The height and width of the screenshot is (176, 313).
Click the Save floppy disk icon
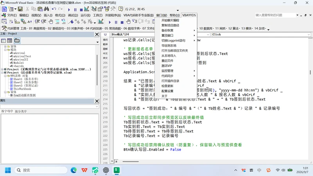(20, 9)
